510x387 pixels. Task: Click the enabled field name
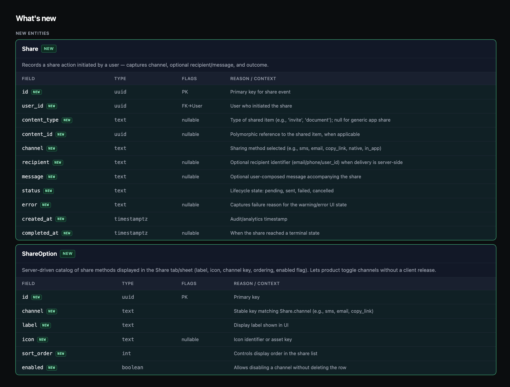(x=32, y=367)
